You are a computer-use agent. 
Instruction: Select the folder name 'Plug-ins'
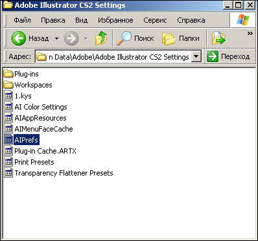tap(27, 74)
